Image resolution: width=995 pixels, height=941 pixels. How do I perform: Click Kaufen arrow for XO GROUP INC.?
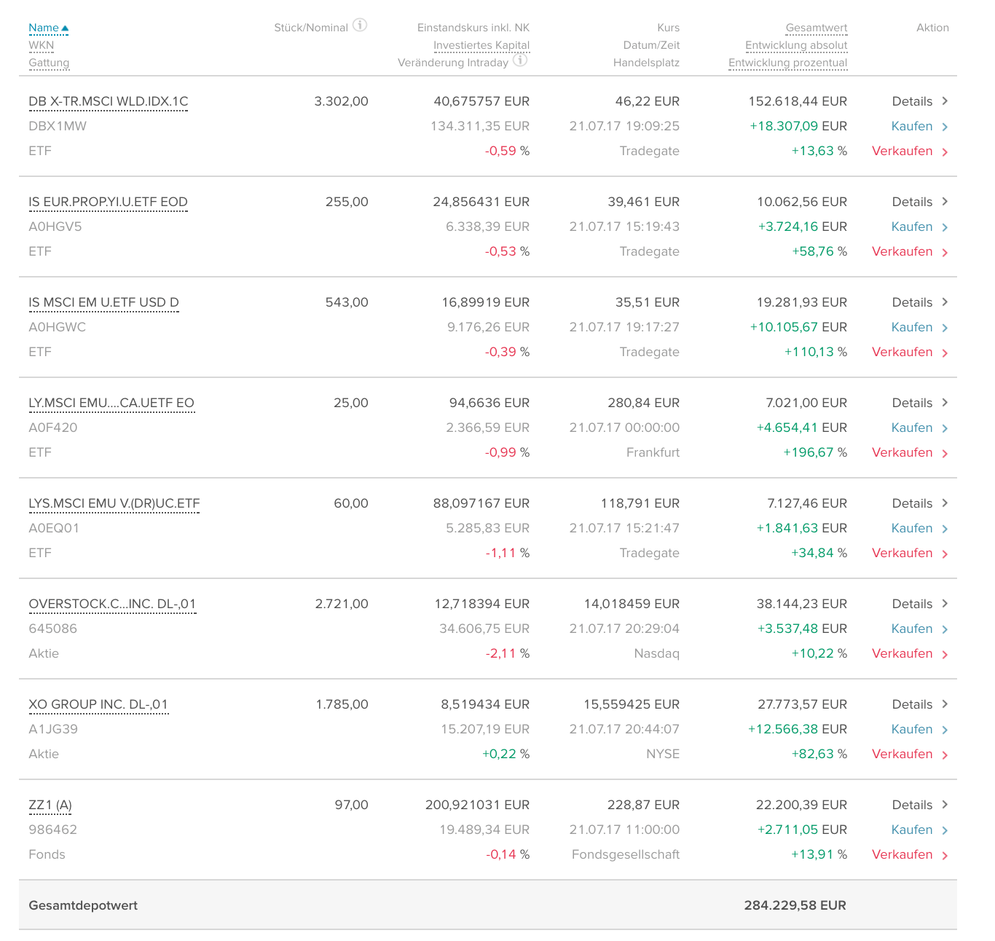pyautogui.click(x=945, y=730)
